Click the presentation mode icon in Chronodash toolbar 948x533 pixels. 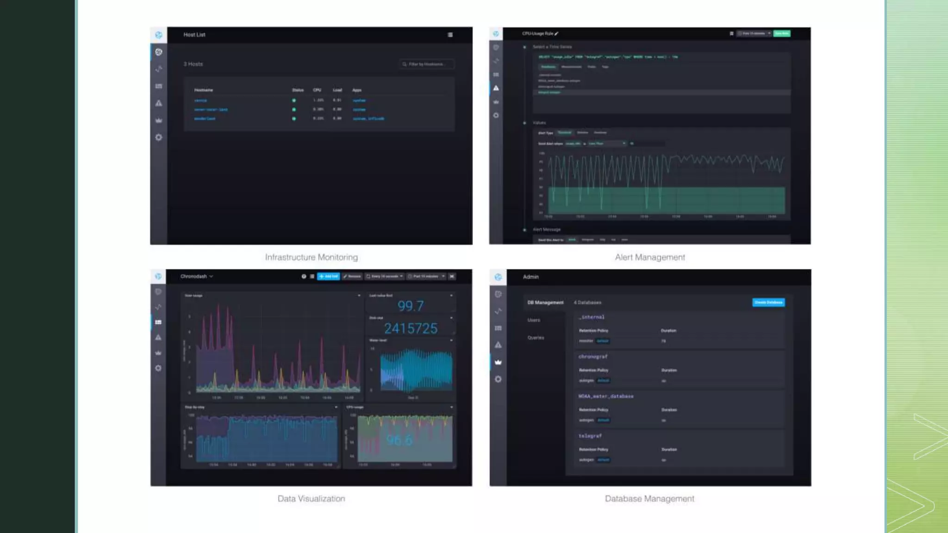[x=452, y=276]
